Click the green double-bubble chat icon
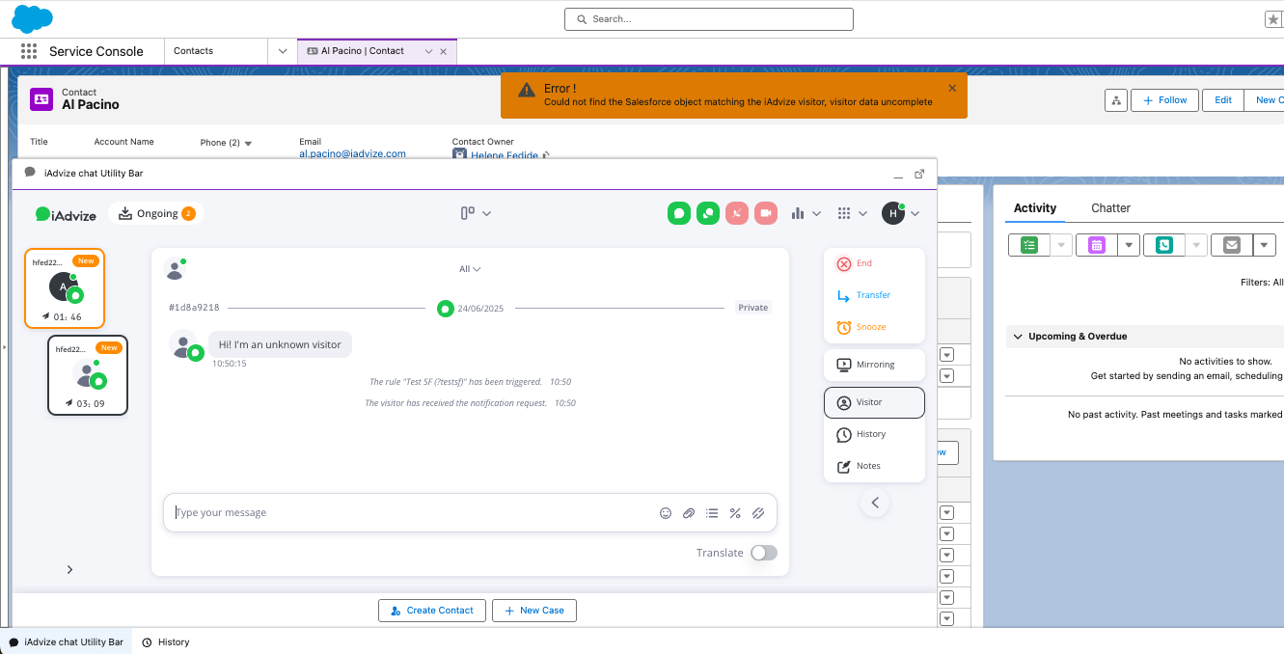This screenshot has width=1284, height=654. click(708, 213)
